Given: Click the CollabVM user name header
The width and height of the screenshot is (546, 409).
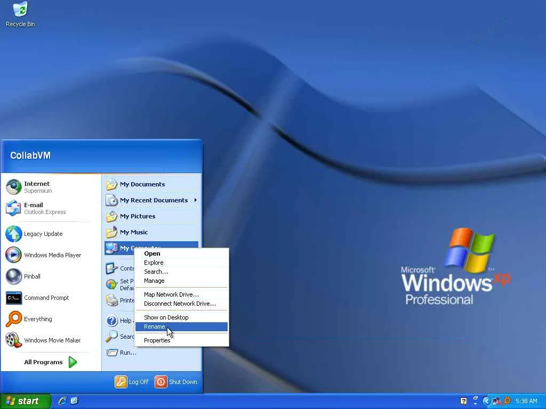Looking at the screenshot, I should tap(30, 156).
